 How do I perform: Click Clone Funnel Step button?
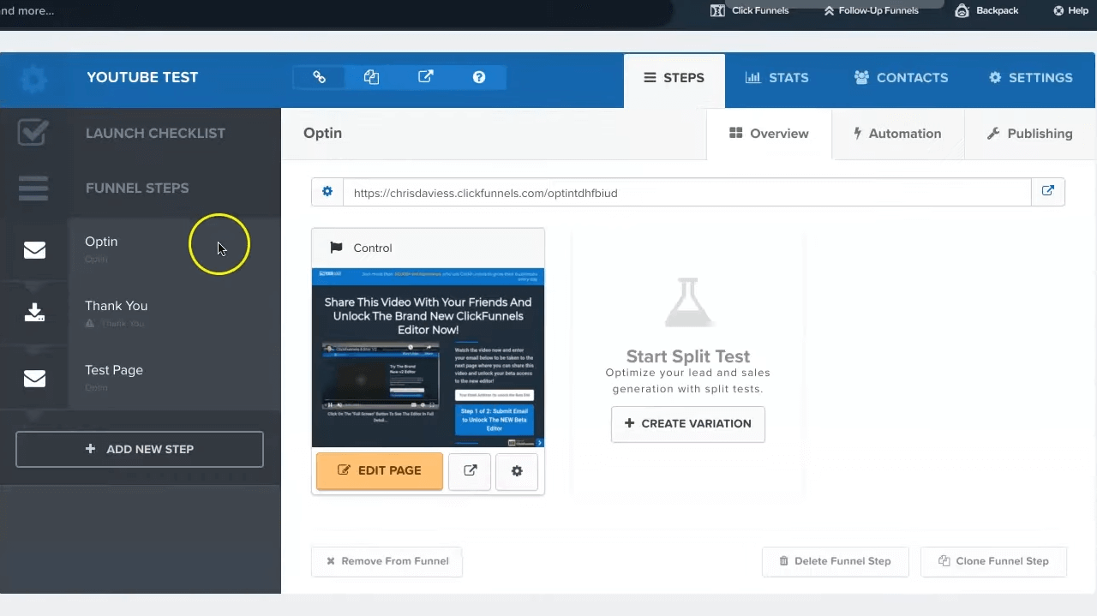coord(993,561)
